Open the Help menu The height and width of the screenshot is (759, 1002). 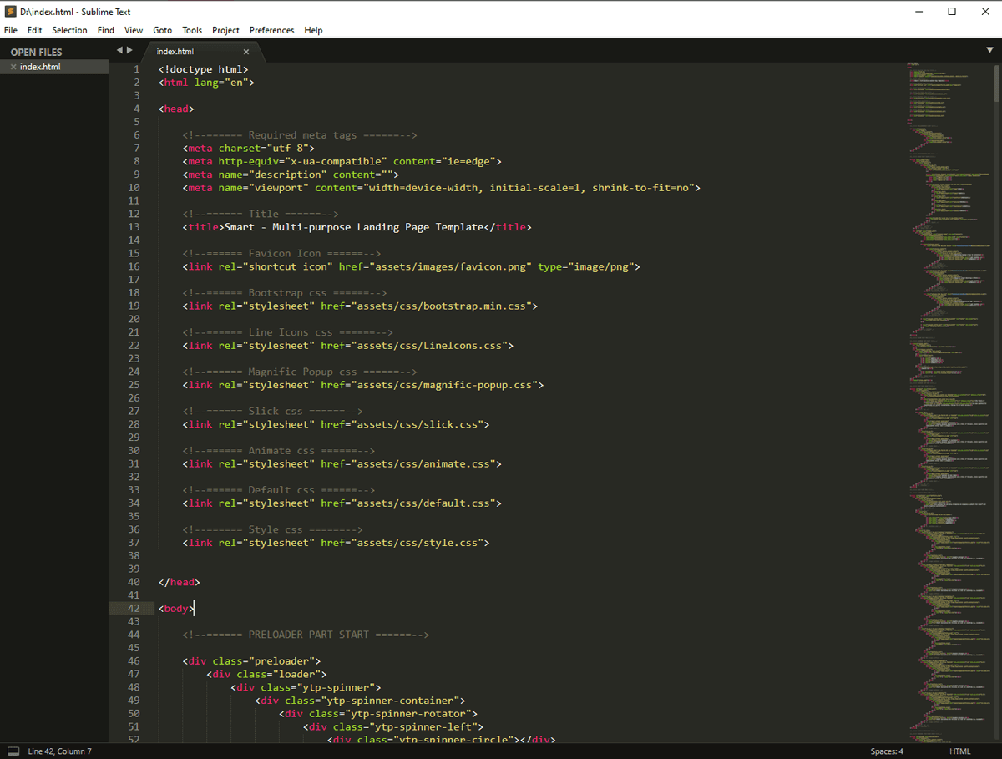click(313, 30)
